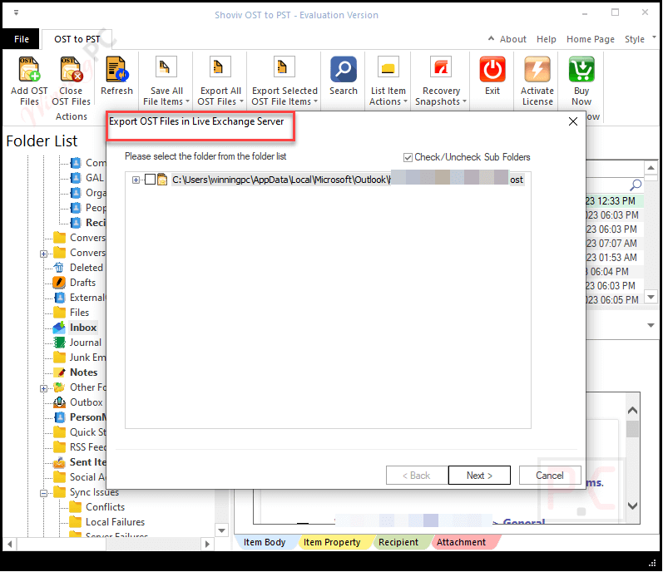Open the quick access toolbar dropdown
Screen dimensions: 663x572
[x=16, y=12]
